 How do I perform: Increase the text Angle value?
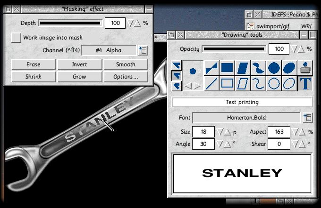(227, 144)
